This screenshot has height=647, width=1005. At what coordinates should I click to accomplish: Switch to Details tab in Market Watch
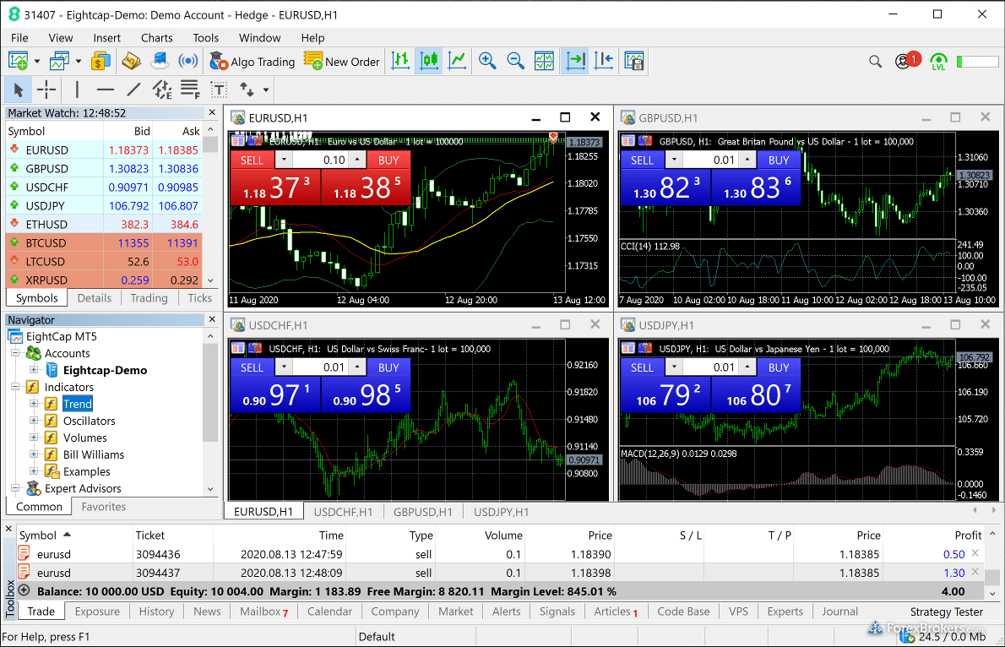[x=95, y=298]
